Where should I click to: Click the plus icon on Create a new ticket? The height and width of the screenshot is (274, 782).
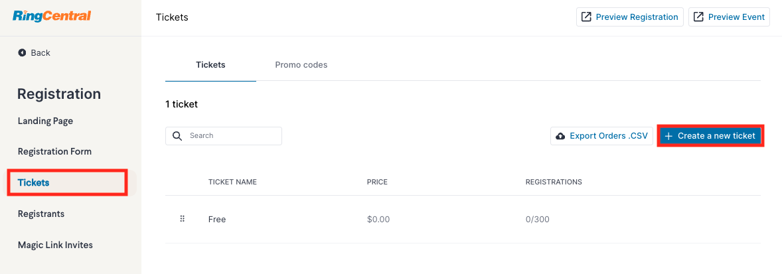point(668,136)
